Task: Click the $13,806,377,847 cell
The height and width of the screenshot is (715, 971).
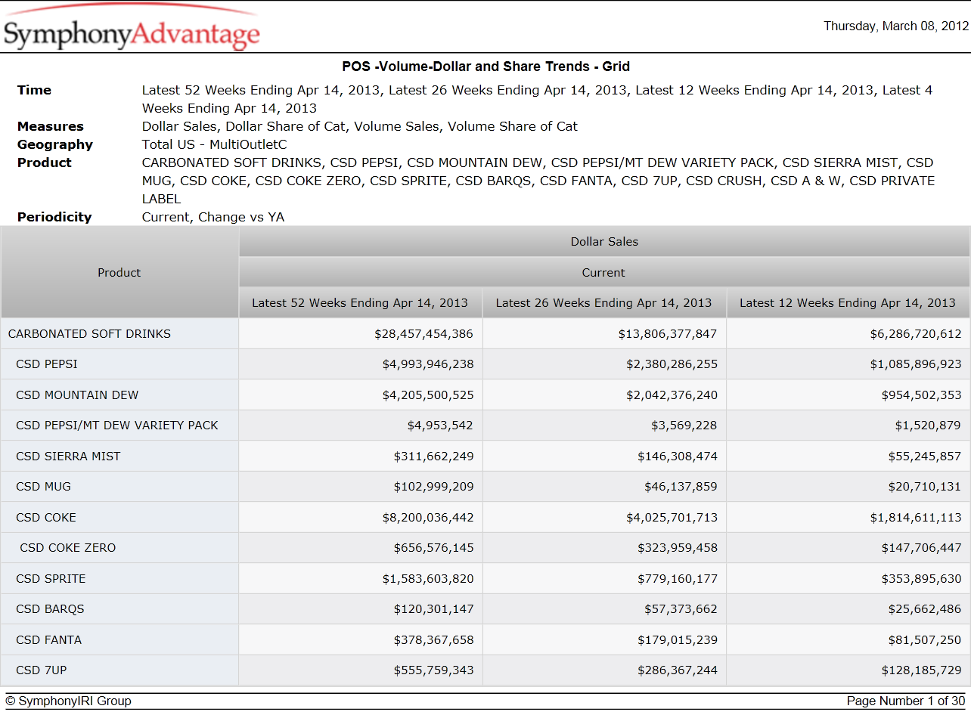Action: 604,333
